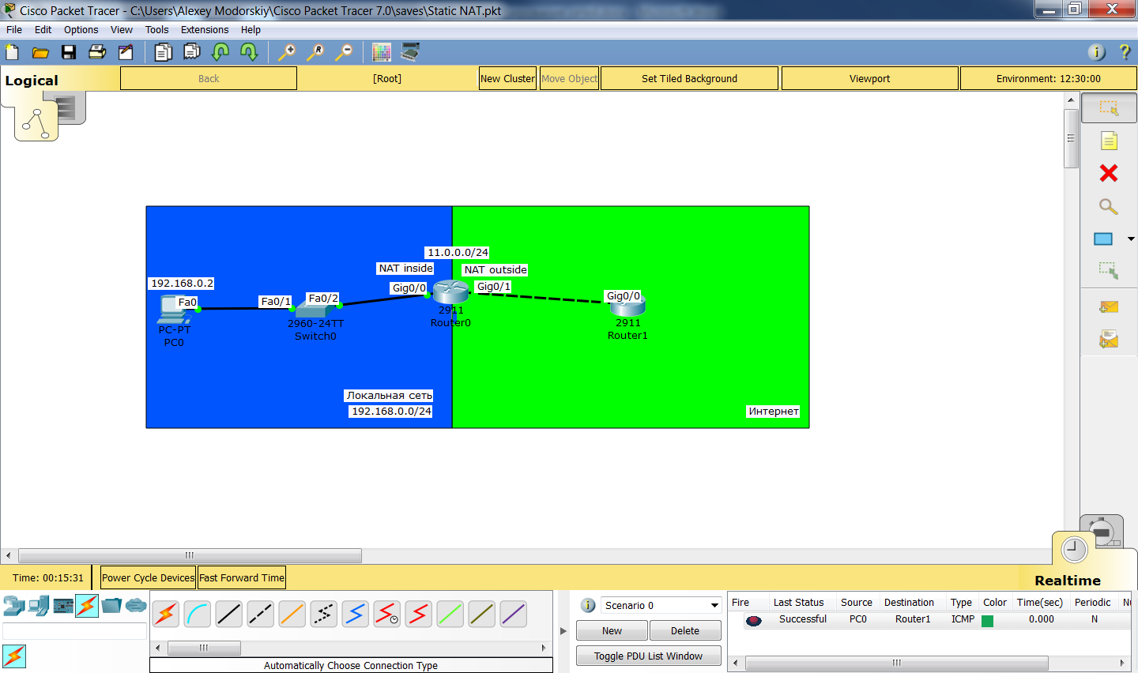
Task: Click the Viewport button
Action: pos(869,78)
